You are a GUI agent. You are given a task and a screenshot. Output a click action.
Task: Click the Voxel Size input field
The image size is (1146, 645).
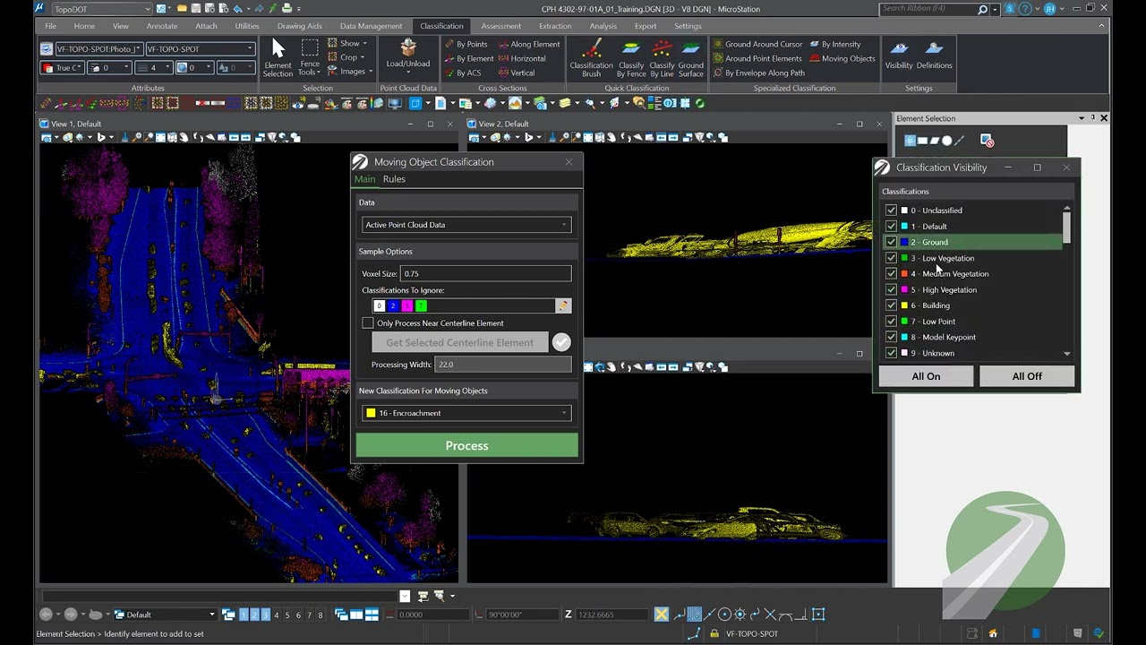tap(485, 273)
